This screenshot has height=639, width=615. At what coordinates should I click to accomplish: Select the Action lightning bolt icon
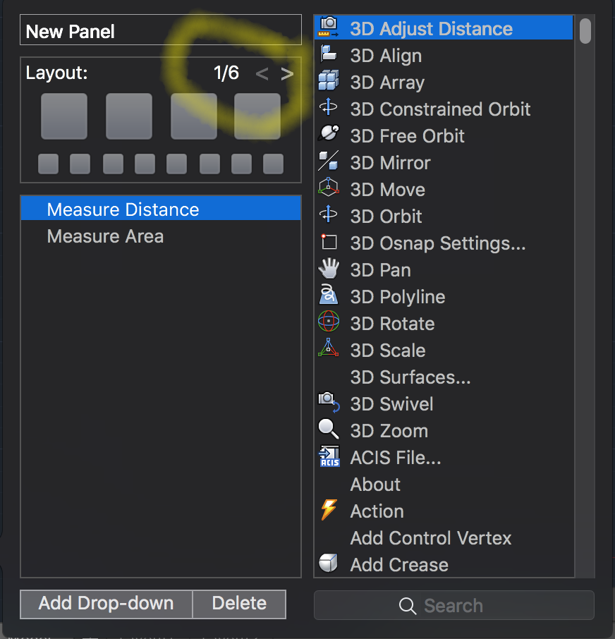point(329,511)
